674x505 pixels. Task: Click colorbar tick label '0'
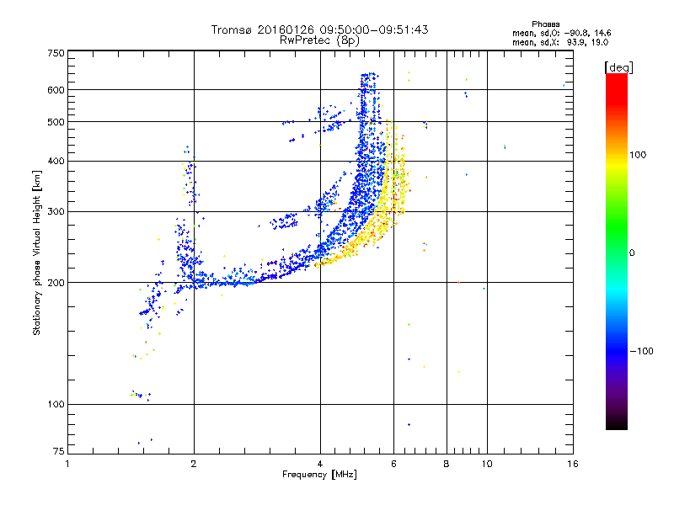632,253
